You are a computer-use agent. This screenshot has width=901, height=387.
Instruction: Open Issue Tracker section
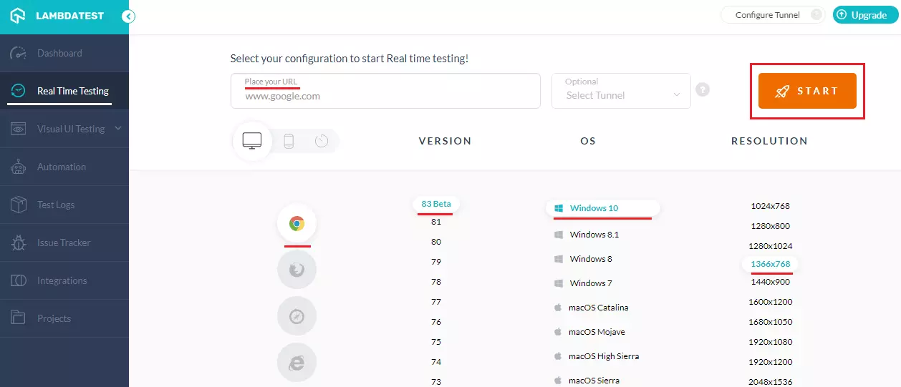pyautogui.click(x=64, y=243)
